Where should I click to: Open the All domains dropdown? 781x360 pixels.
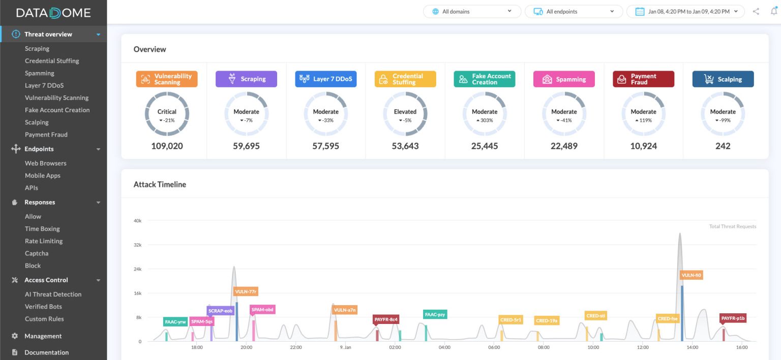[x=472, y=11]
